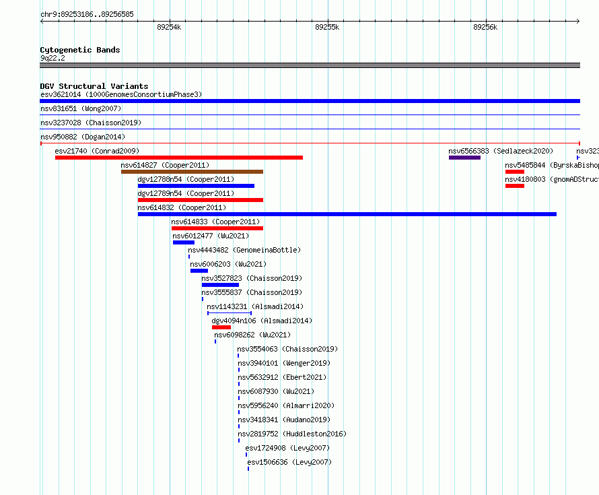
Task: Click nsv5956240 (Almarri2020) label
Action: (x=286, y=405)
